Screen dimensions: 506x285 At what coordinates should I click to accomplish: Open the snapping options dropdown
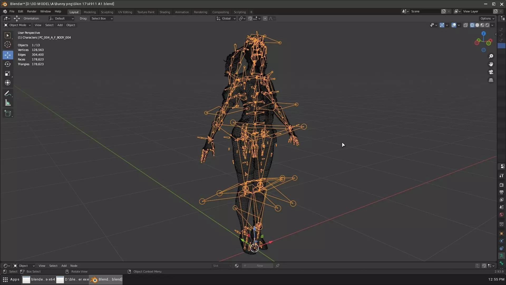[256, 18]
